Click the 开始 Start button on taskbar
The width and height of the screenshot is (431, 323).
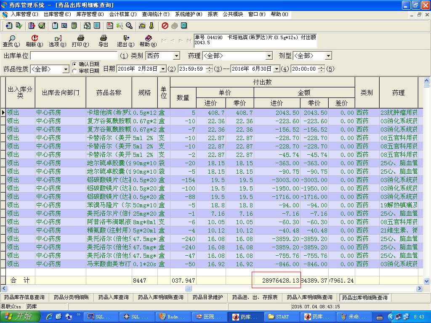(19, 317)
